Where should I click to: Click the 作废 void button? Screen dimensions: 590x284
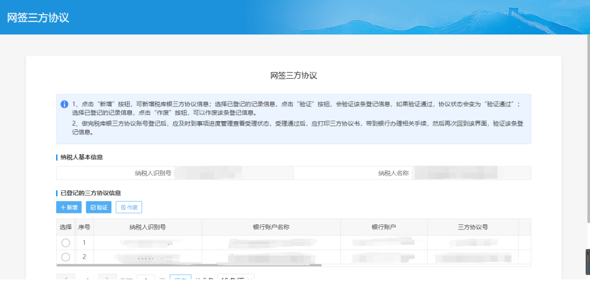pos(129,208)
